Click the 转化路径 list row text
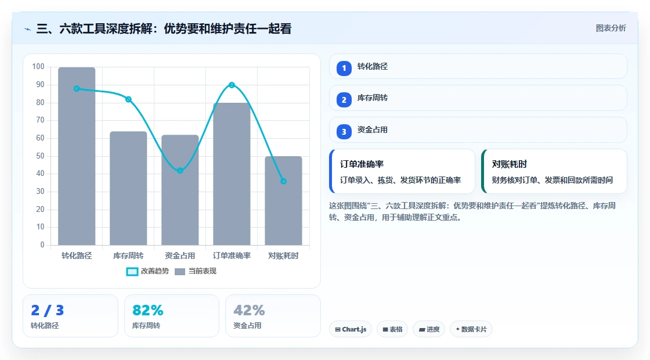650x360 pixels. [372, 66]
